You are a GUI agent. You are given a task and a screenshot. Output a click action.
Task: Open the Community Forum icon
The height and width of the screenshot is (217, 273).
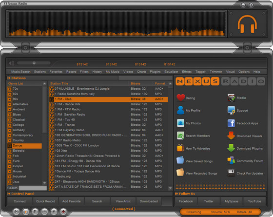click(x=231, y=160)
